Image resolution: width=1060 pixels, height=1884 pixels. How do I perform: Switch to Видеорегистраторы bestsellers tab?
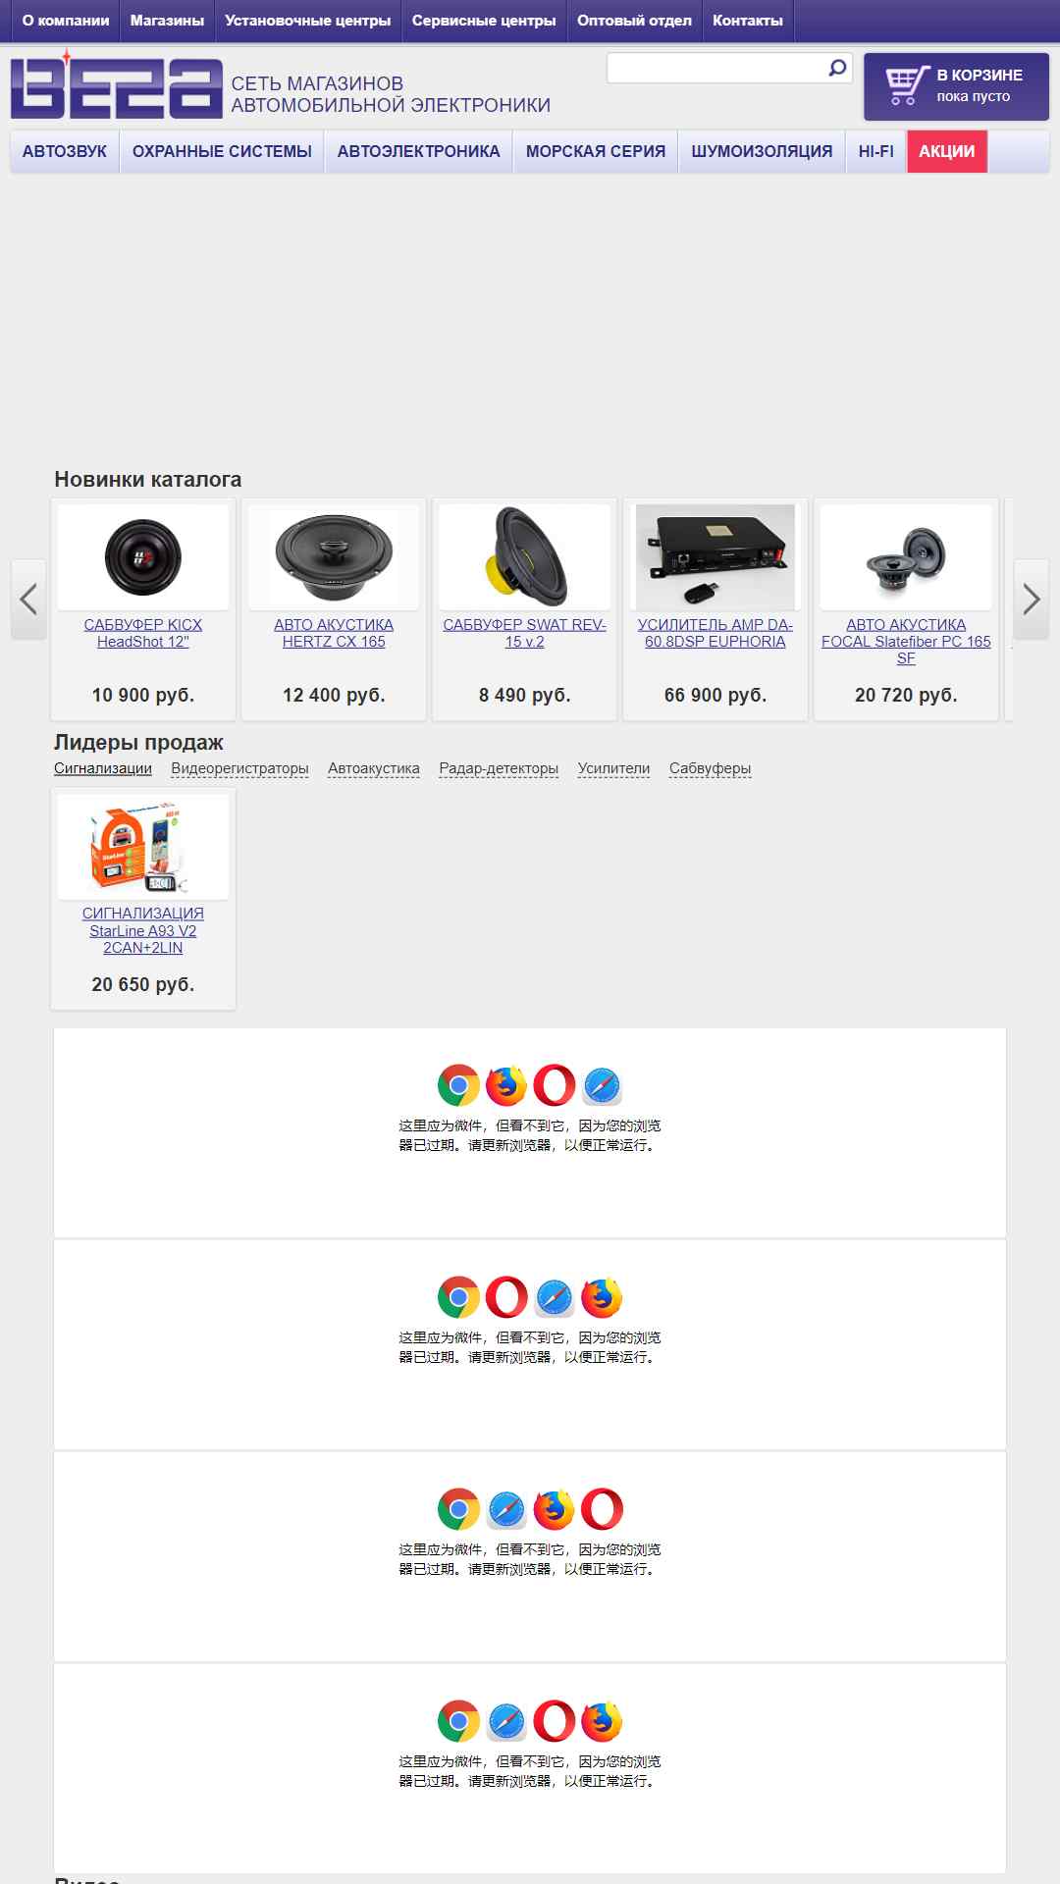[239, 768]
